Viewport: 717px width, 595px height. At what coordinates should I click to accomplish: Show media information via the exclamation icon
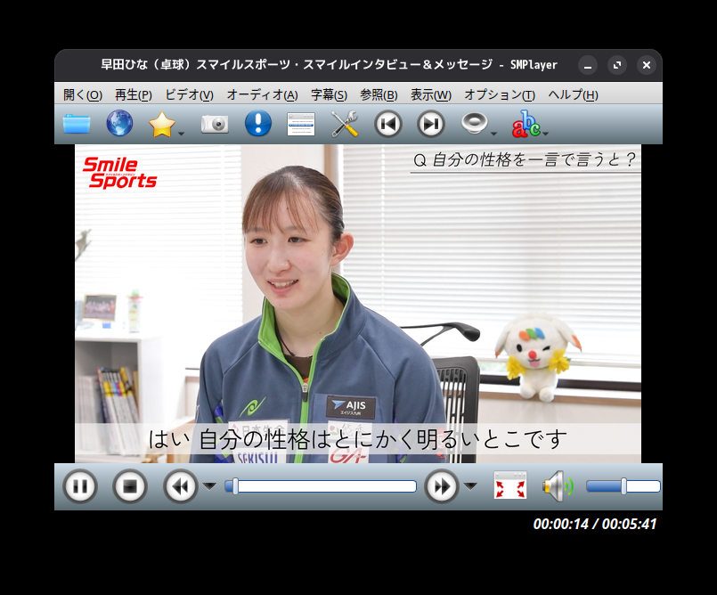click(257, 124)
